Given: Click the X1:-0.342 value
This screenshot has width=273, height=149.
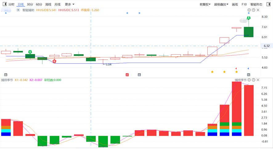Looking at the screenshot, I should 21,80.
